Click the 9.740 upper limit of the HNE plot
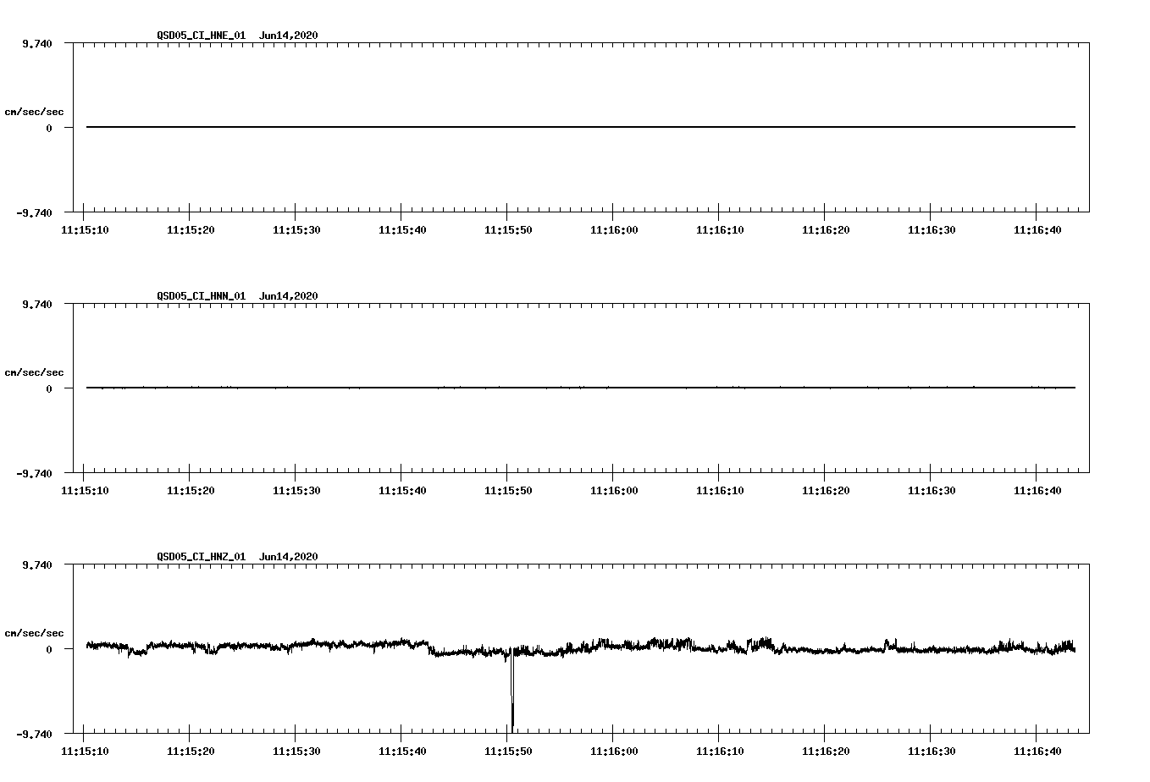 (37, 44)
